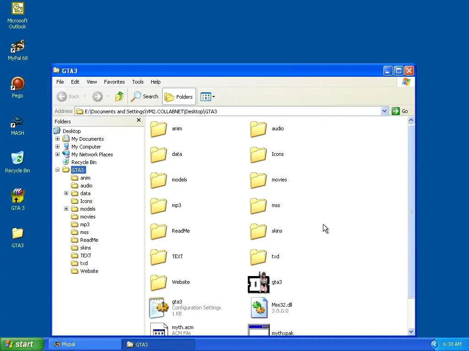Image resolution: width=469 pixels, height=351 pixels.
Task: Open the View menu
Action: click(92, 82)
